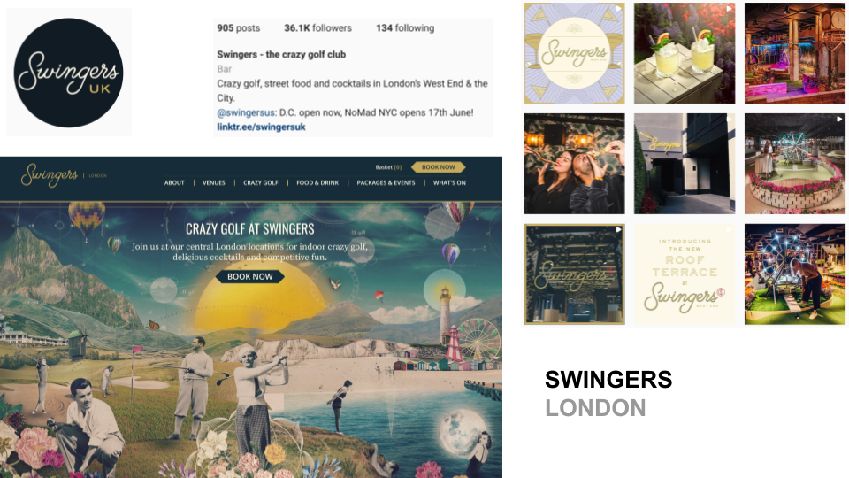Open the Venues menu item
Viewport: 849px width, 478px height.
[214, 183]
